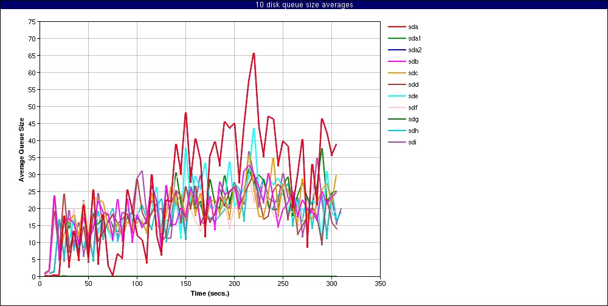The height and width of the screenshot is (306, 608).
Task: Click the 'Time (secs.)' x-axis label
Action: pyautogui.click(x=210, y=293)
